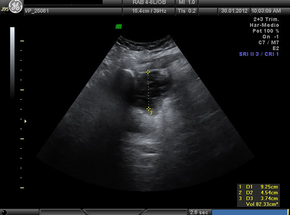This screenshot has width=290, height=215.
Task: Click the trackball indicator at bottom left
Action: 4,212
